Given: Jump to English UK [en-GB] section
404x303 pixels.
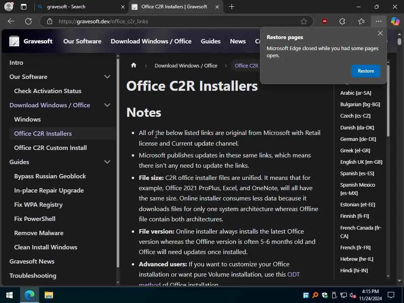Looking at the screenshot, I should (361, 162).
